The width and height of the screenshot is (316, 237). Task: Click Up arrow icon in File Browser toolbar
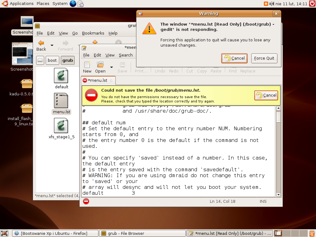point(95,42)
